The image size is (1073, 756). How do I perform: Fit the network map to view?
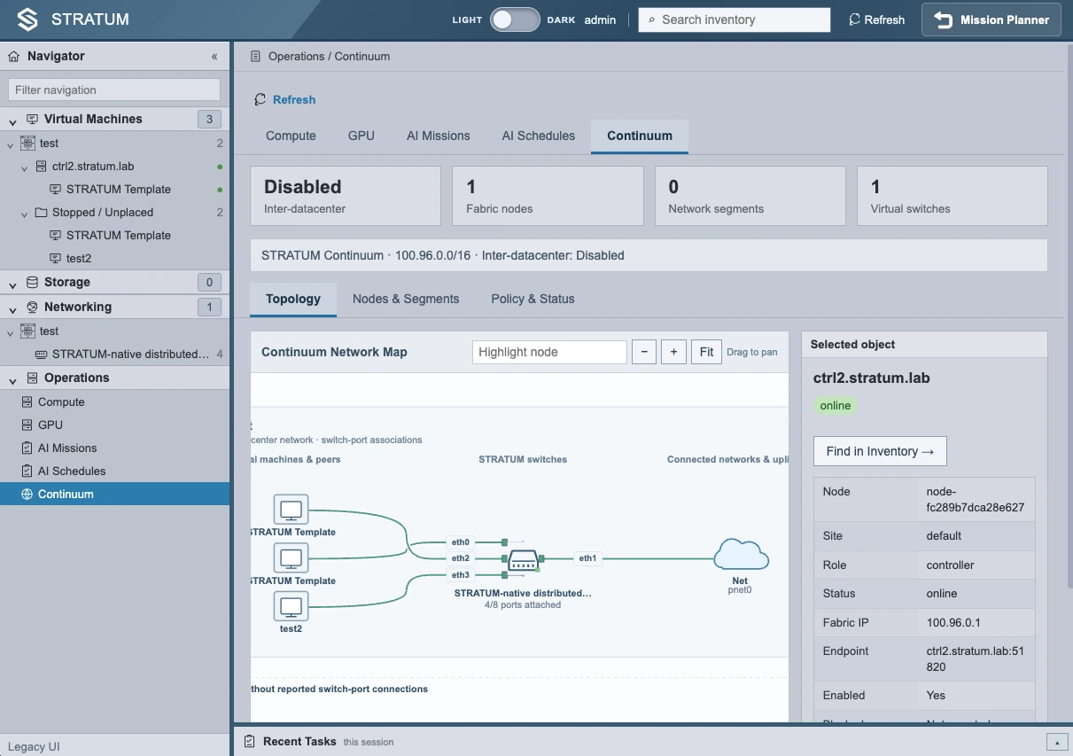pyautogui.click(x=706, y=352)
